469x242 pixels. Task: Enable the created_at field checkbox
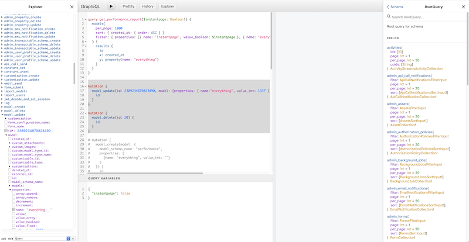click(x=10, y=139)
